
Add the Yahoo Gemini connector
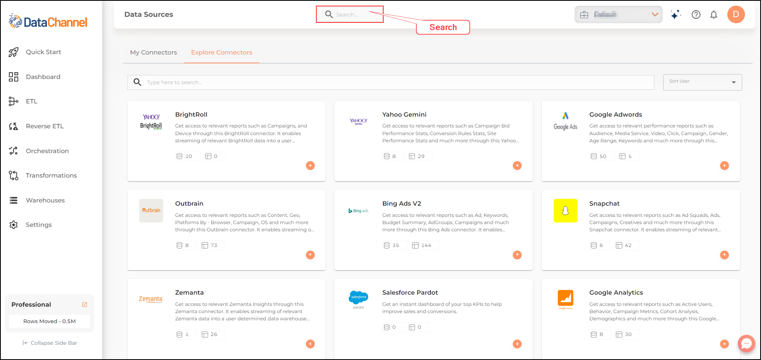[517, 166]
